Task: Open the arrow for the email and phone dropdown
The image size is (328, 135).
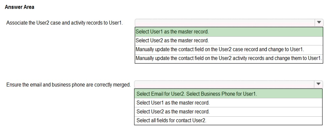Action: pos(318,84)
